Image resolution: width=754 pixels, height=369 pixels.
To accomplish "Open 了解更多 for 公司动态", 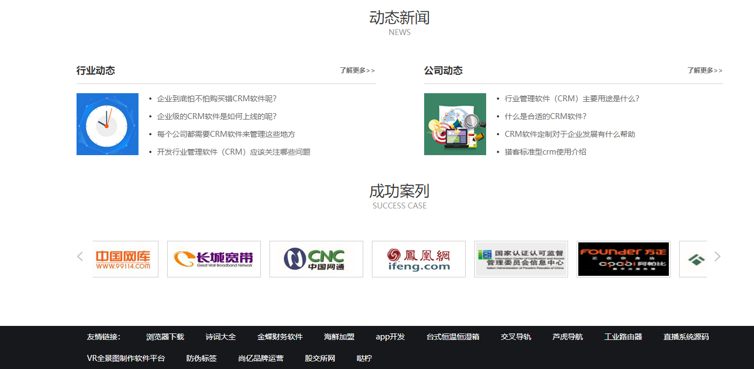I will [x=705, y=71].
